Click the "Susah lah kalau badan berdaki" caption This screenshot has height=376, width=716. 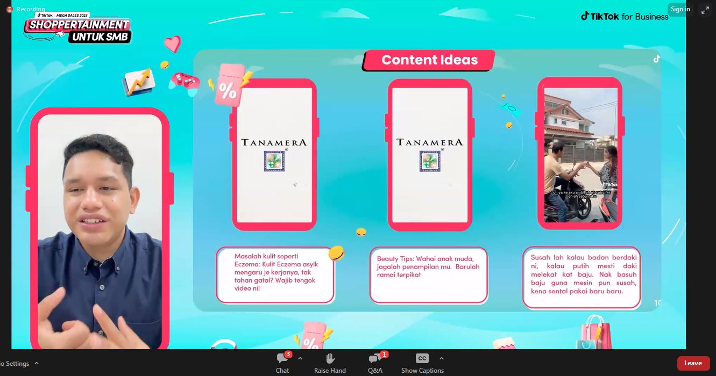click(582, 277)
